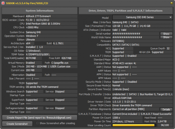175x129 pixels.
Task: Select the Samsung SSD 840 Series model box
Action: 142,17
